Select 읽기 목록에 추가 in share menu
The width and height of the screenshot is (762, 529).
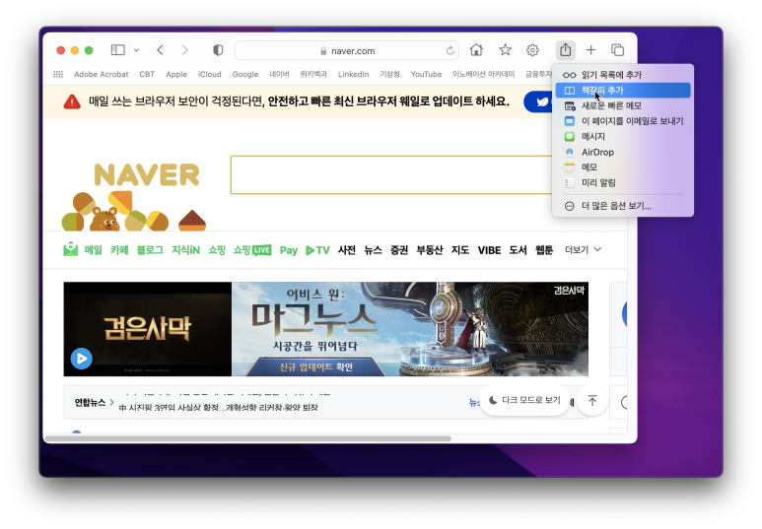coord(623,75)
